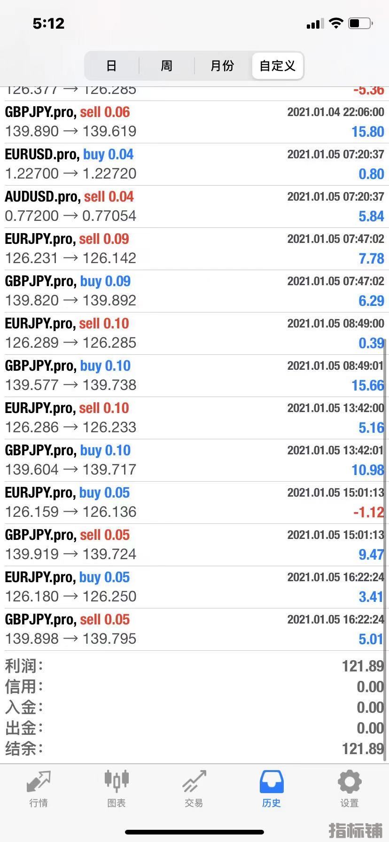
Task: Open the EURUSD.pro buy 0.04 trade
Action: tap(194, 164)
